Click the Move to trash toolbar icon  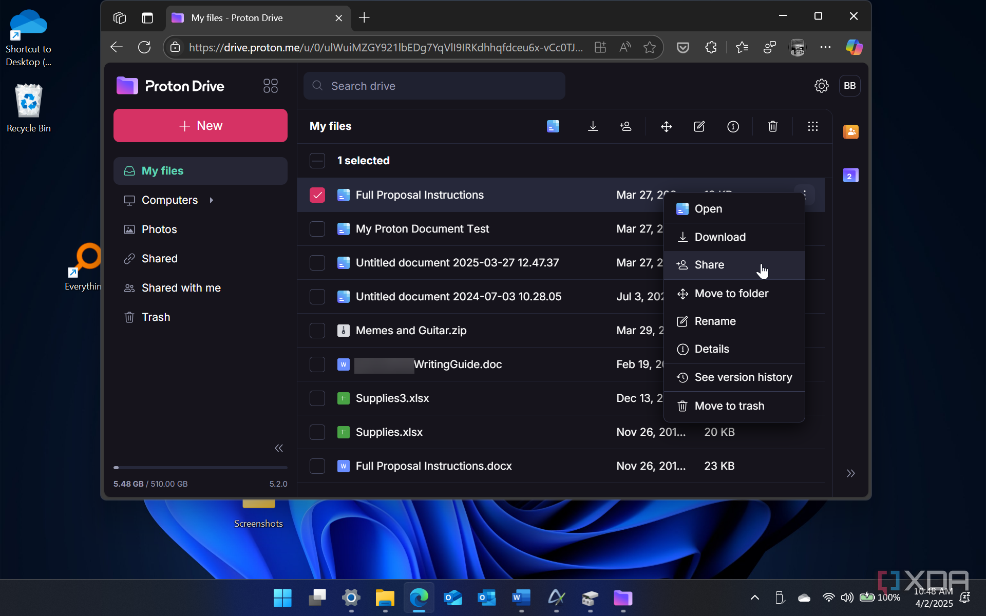[772, 126]
